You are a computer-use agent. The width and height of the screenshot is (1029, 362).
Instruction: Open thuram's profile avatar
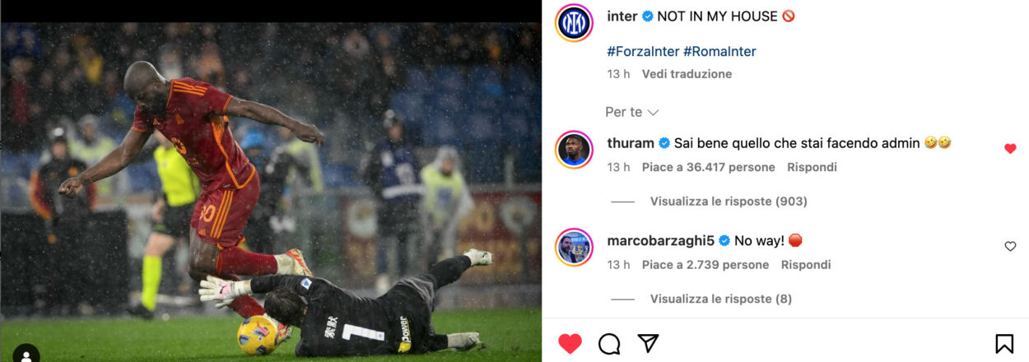[x=573, y=149]
